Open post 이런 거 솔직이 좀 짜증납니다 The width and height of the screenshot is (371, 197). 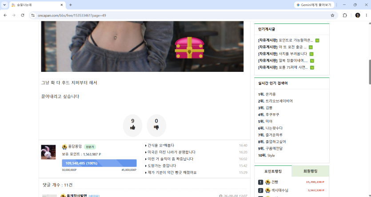[170, 159]
